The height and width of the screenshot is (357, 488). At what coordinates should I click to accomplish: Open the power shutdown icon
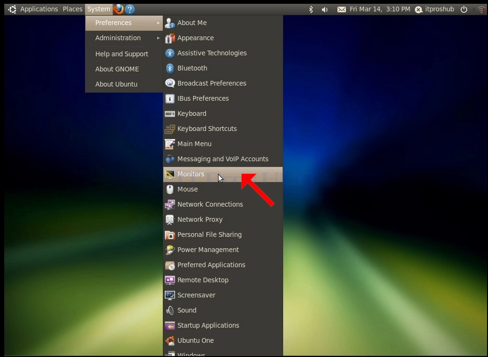click(x=464, y=10)
